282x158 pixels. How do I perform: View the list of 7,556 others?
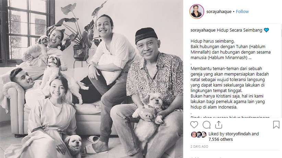tap(221, 139)
